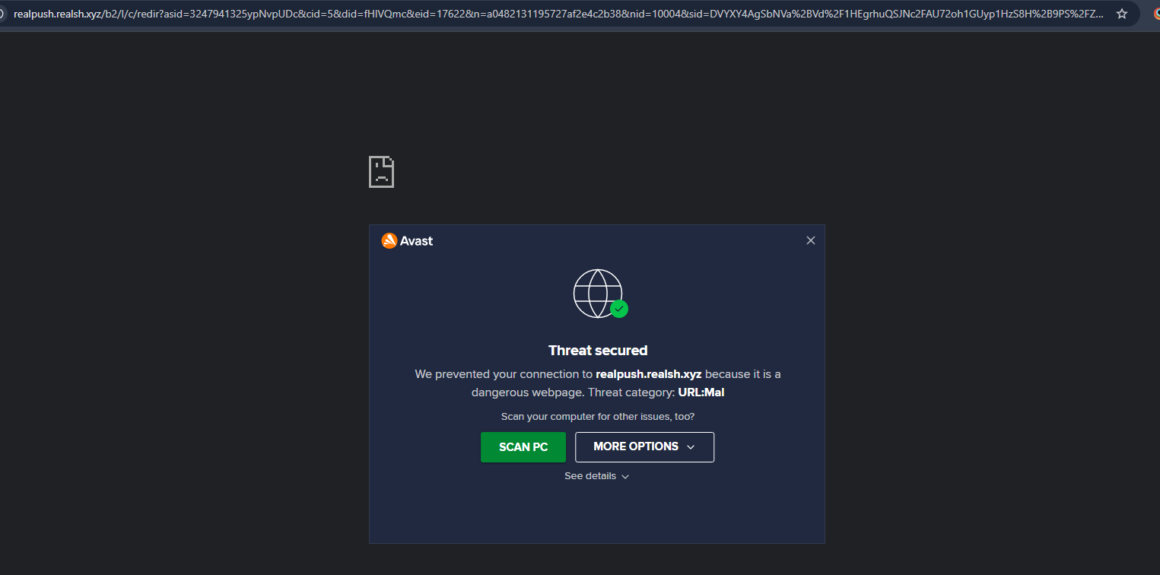Click the Avast logo in popup header

[389, 240]
